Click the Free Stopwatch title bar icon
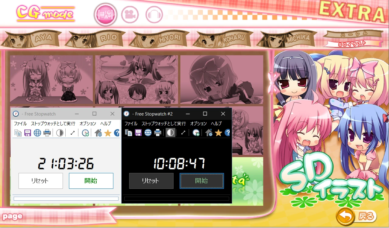 click(x=16, y=114)
